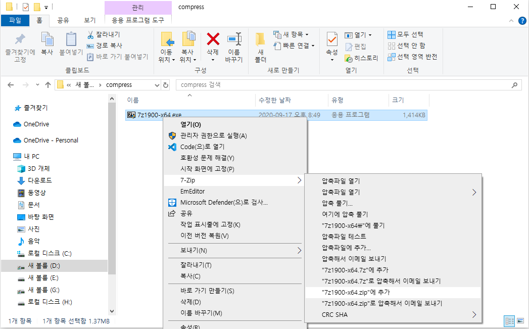529x329 pixels.
Task: Open 새 볼륨 (E:) drive in sidebar
Action: [x=43, y=278]
